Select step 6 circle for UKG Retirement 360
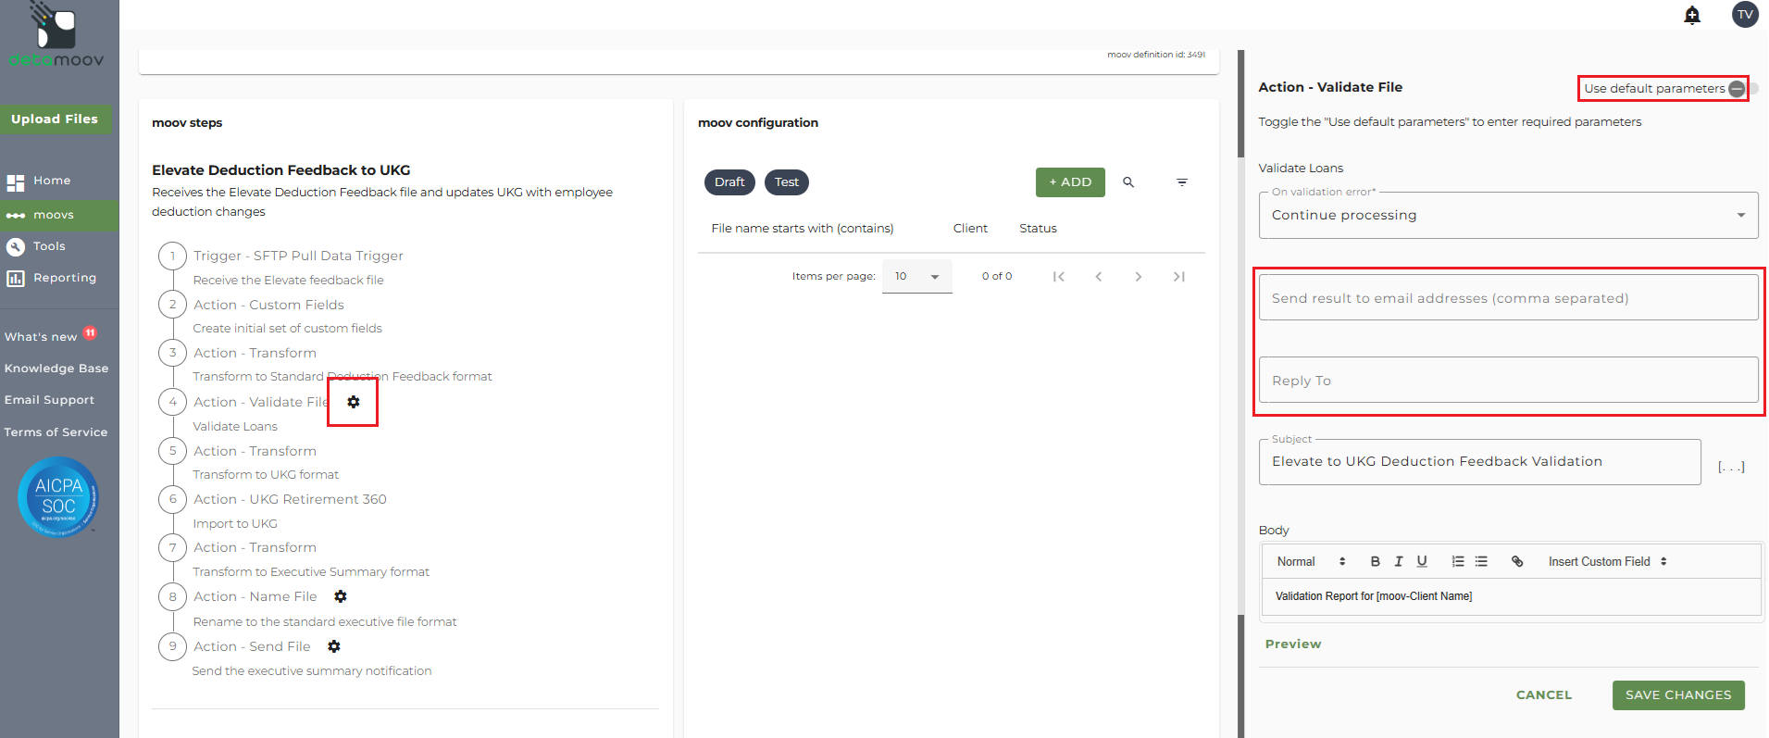 point(172,499)
